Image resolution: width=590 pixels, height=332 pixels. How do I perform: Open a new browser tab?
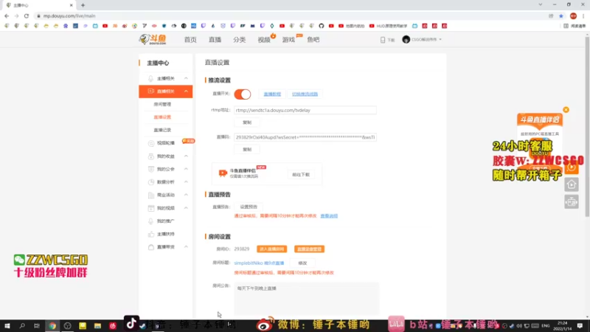83,5
